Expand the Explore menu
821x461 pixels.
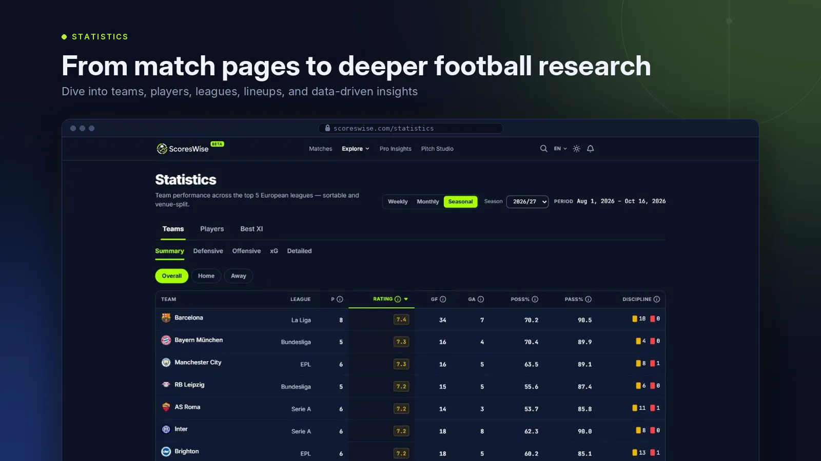pyautogui.click(x=356, y=149)
